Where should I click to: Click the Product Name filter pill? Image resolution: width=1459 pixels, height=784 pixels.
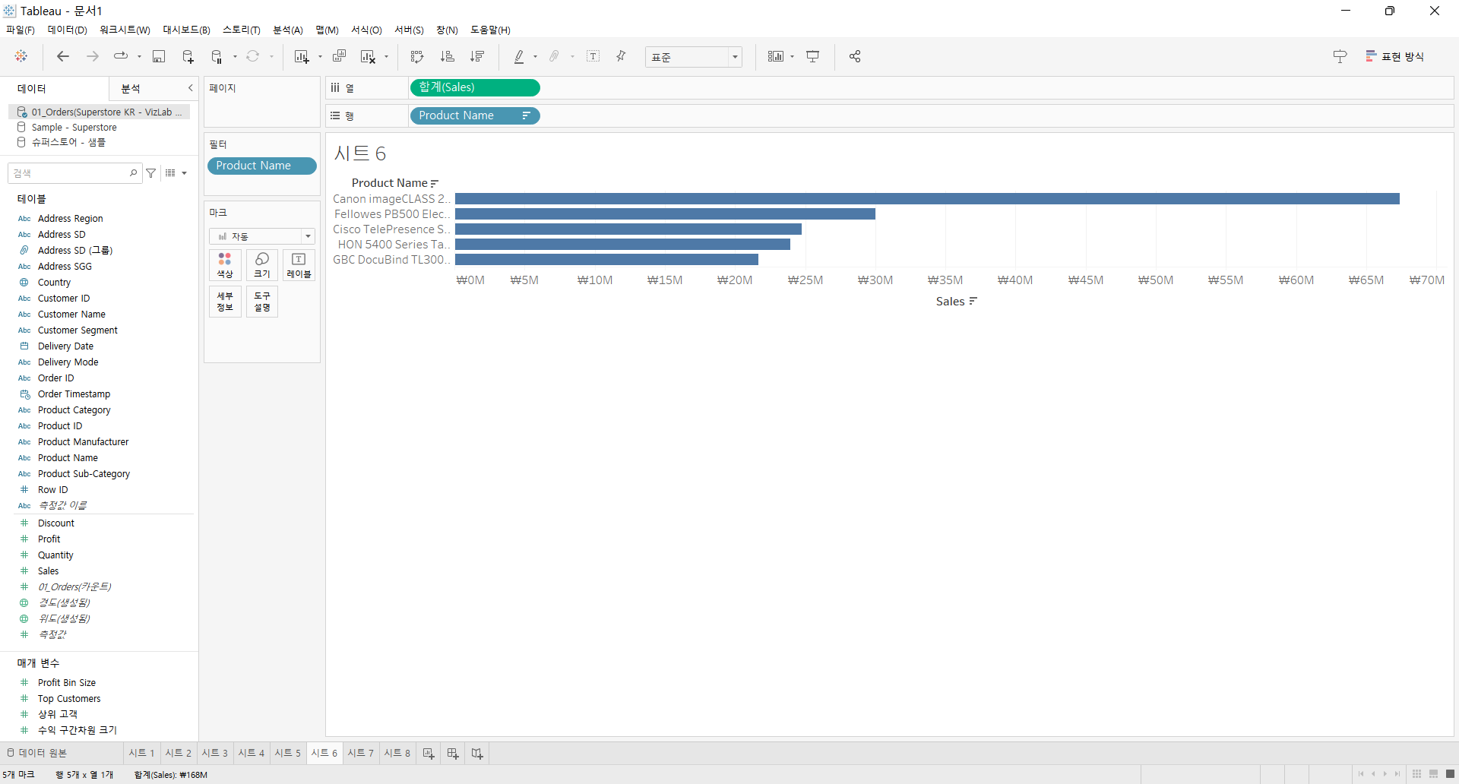[261, 166]
